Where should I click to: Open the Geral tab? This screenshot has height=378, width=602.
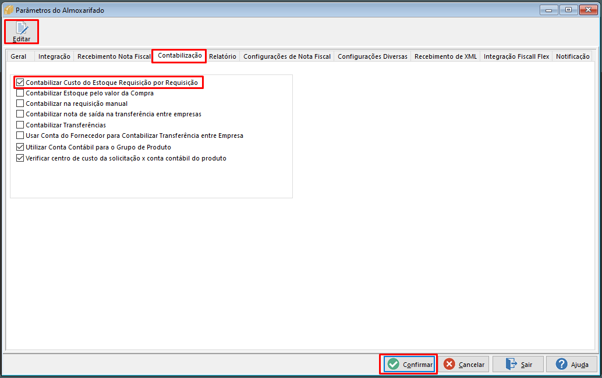pyautogui.click(x=19, y=56)
